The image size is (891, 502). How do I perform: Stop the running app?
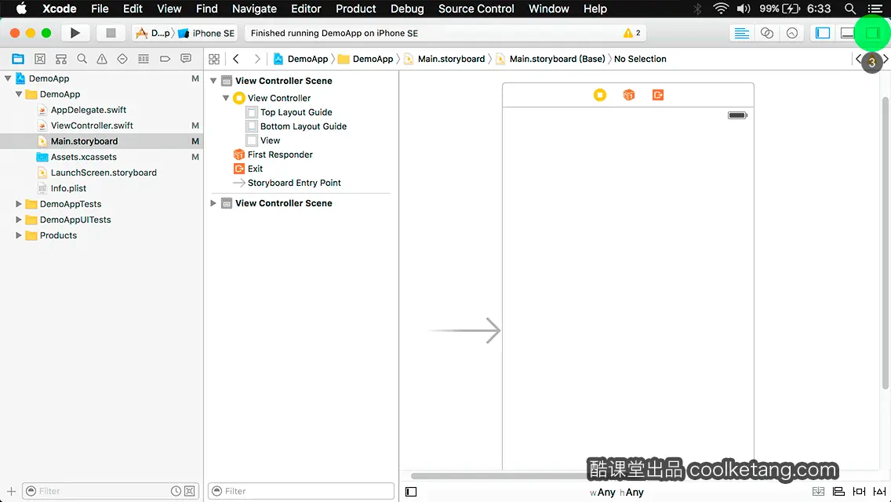[111, 33]
